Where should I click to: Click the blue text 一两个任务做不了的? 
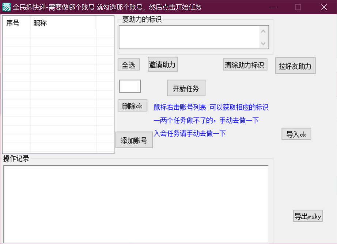[x=183, y=121]
